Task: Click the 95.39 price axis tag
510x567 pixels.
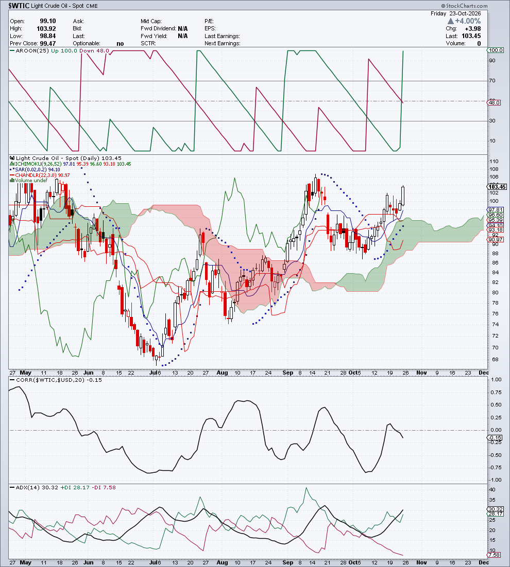Action: [x=496, y=220]
